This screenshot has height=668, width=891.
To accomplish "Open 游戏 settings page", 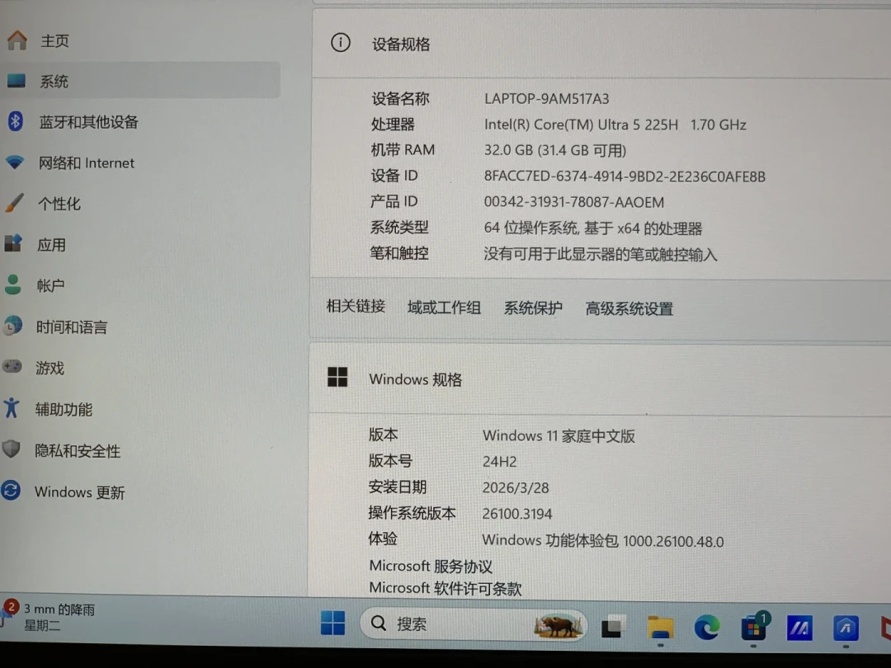I will click(x=50, y=368).
